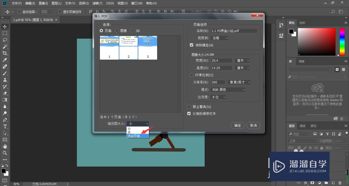
Task: Open the height unit 厘米 dropdown
Action: (242, 68)
